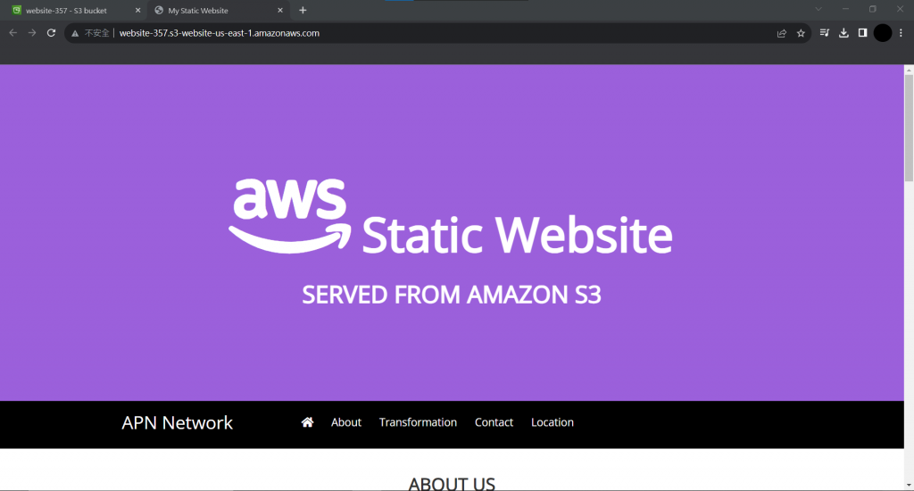Click the page vertical scrollbar thumb
The height and width of the screenshot is (491, 914).
point(909,129)
